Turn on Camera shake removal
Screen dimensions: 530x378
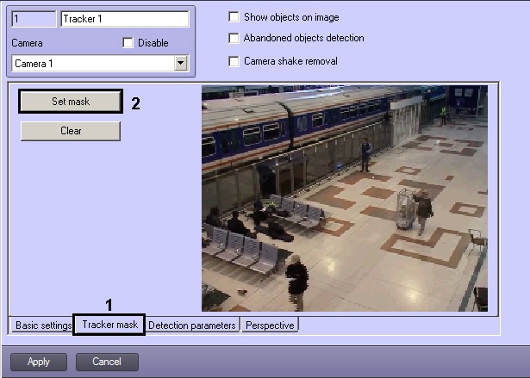click(234, 61)
